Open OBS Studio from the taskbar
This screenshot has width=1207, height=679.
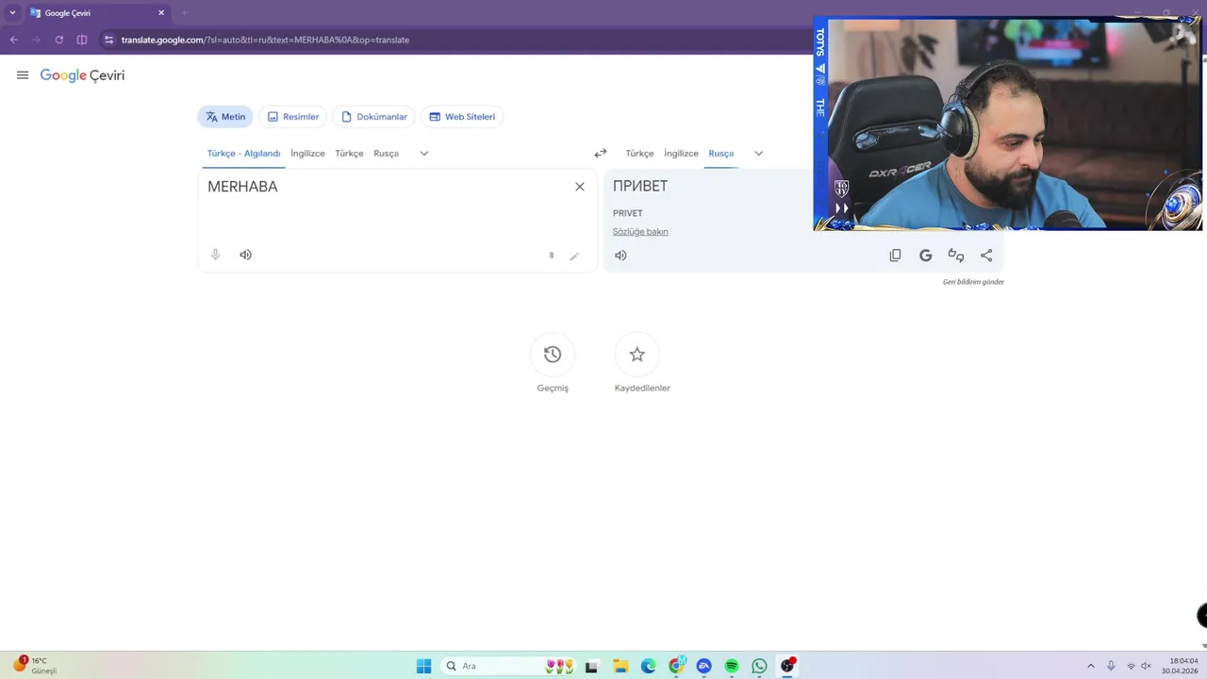click(787, 666)
